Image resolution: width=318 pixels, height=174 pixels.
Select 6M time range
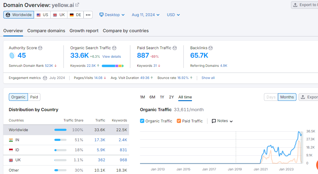(x=152, y=97)
